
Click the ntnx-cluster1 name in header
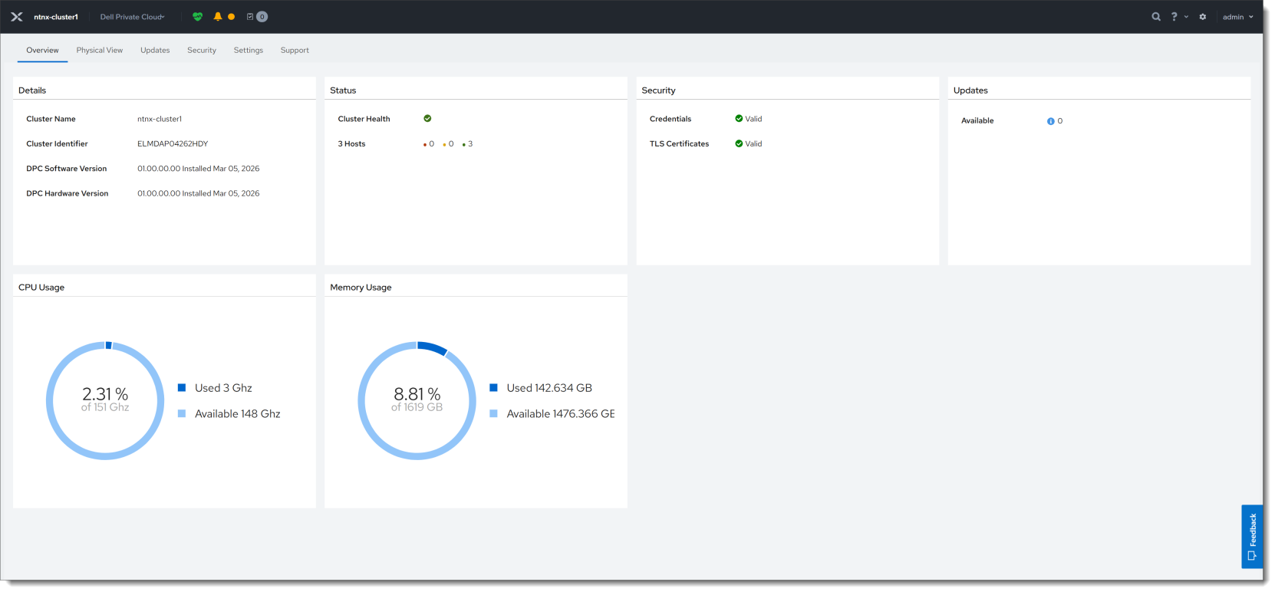(56, 17)
